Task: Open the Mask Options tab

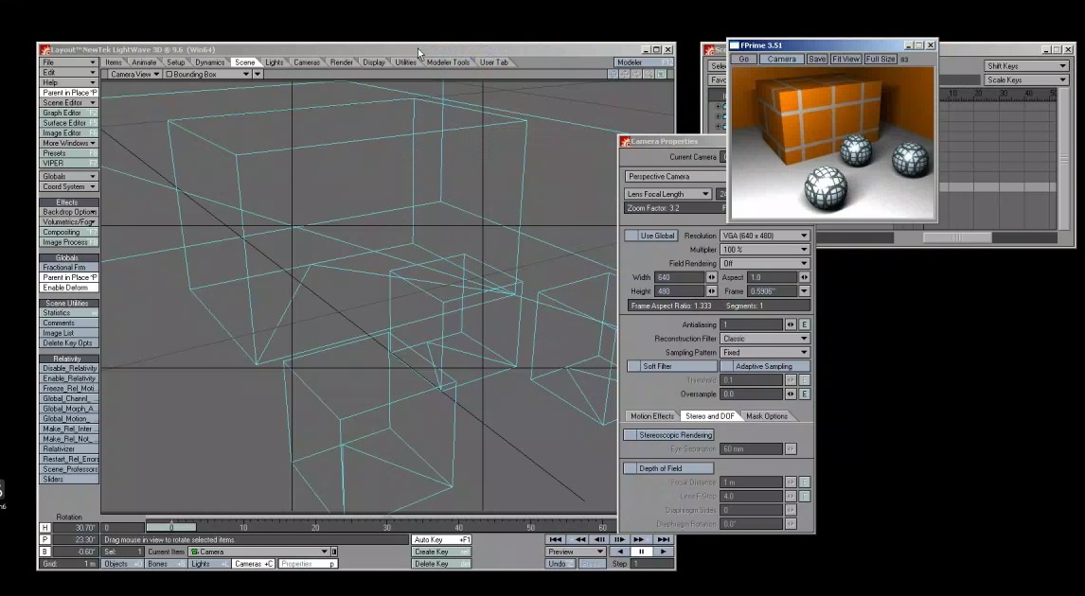Action: click(767, 416)
